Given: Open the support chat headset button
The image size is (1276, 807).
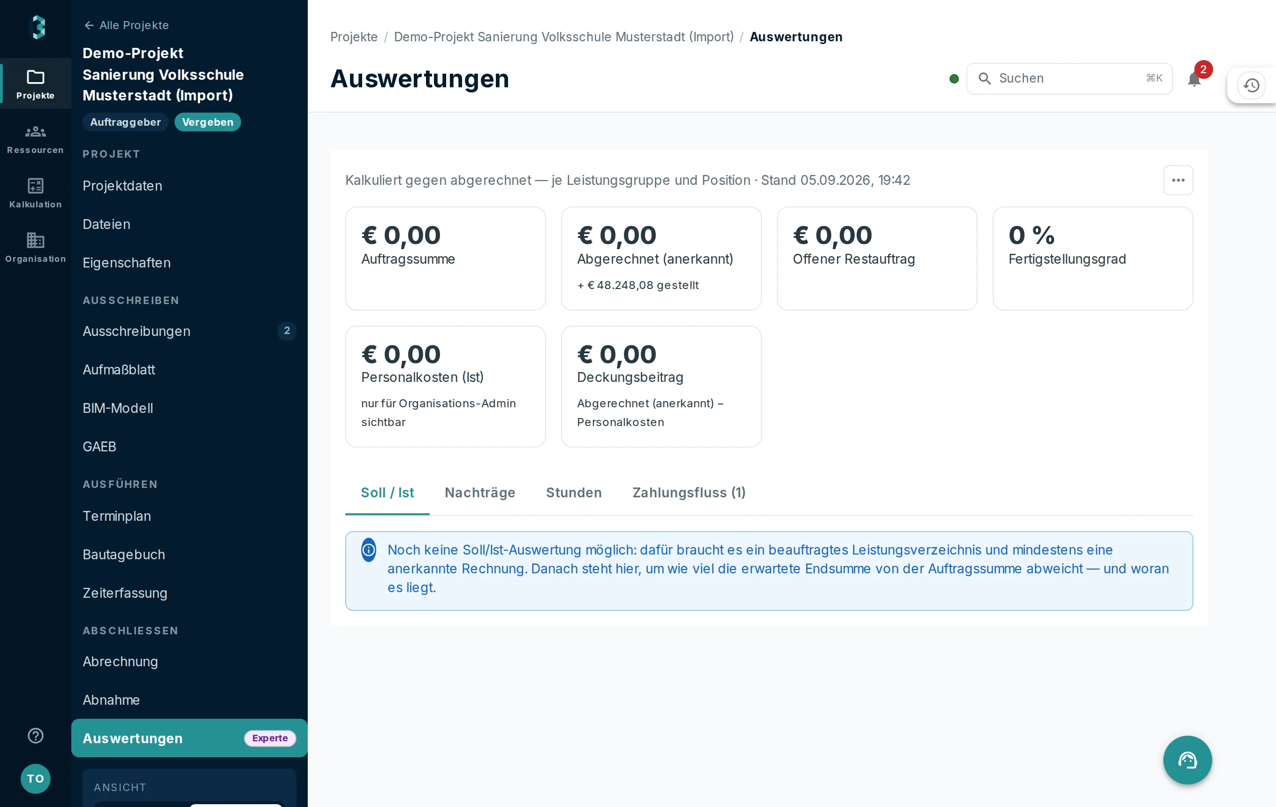Looking at the screenshot, I should click(1187, 760).
